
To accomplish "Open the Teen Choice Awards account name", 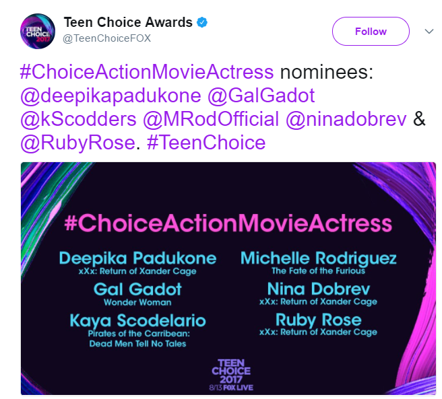I will click(x=128, y=23).
